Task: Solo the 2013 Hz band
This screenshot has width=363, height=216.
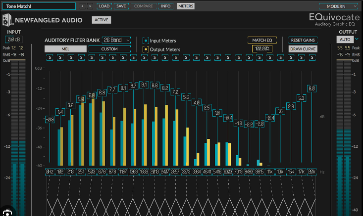Action: (155, 57)
